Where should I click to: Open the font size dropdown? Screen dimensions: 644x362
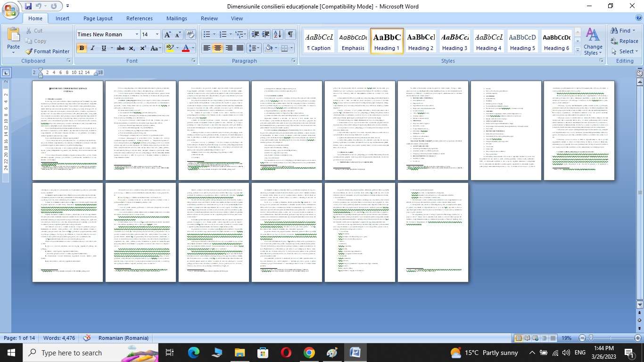point(157,34)
